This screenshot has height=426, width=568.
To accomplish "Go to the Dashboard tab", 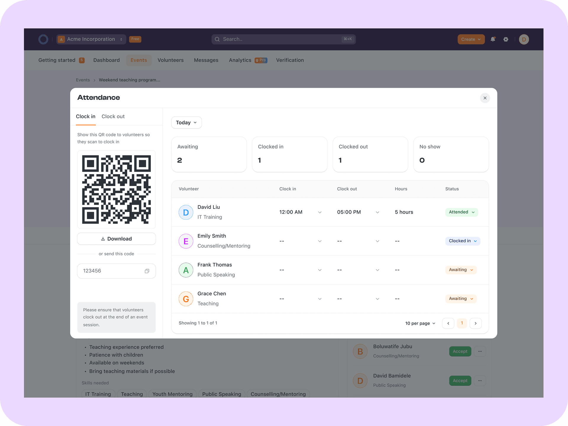I will click(x=106, y=60).
